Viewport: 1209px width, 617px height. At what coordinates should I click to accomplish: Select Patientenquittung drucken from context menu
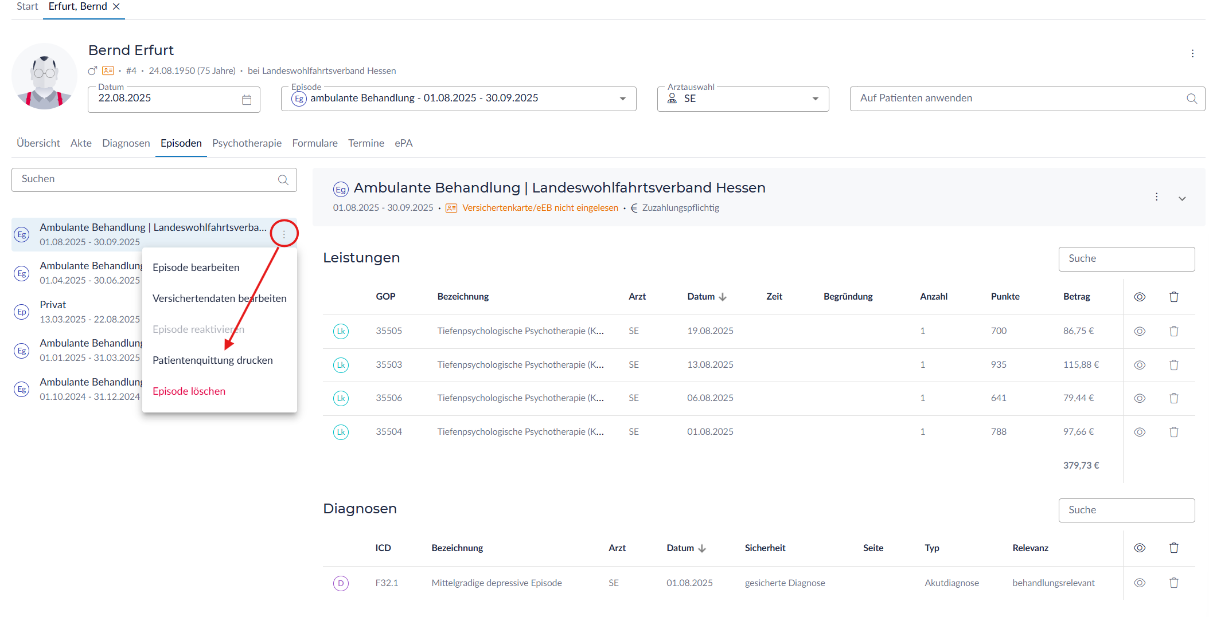point(212,360)
